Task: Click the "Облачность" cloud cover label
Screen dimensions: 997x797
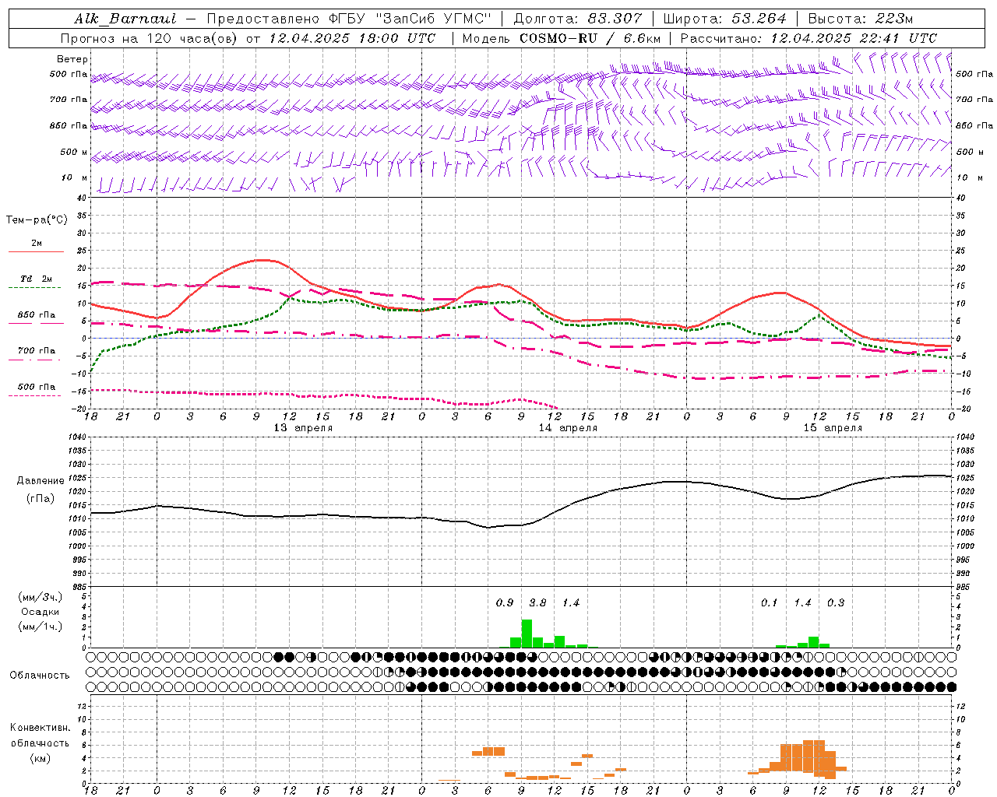Action: [x=40, y=676]
